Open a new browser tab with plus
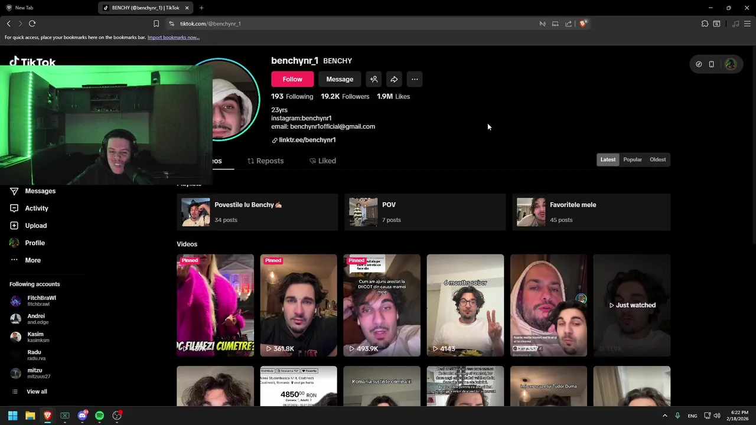 [201, 8]
